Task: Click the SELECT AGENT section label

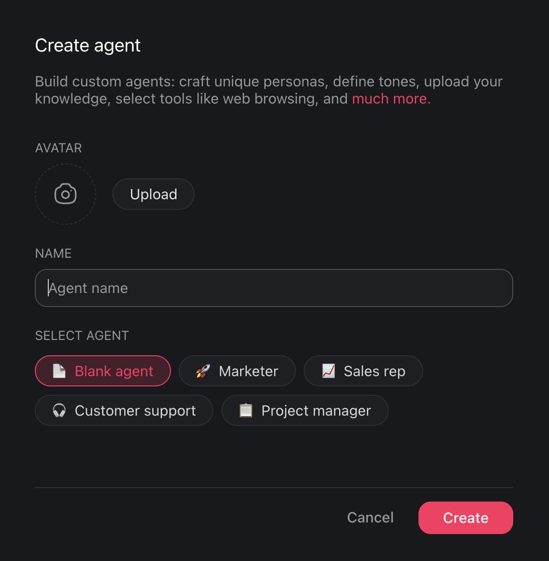Action: 82,335
